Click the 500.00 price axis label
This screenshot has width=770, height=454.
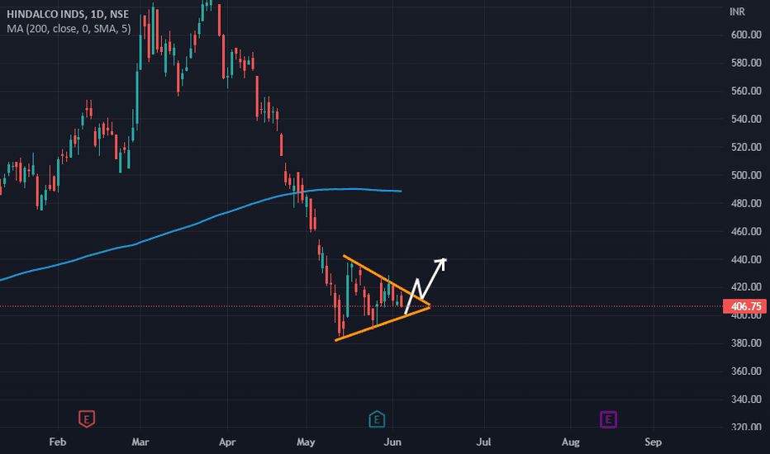click(x=746, y=175)
